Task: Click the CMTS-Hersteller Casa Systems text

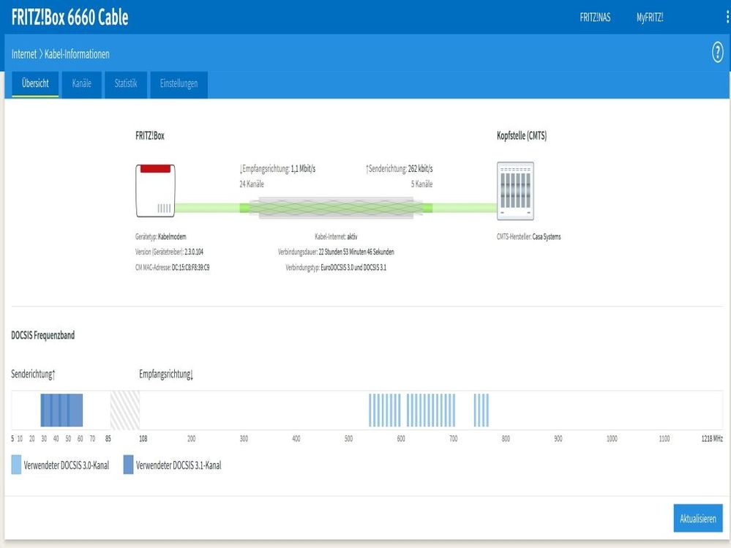Action: point(528,237)
